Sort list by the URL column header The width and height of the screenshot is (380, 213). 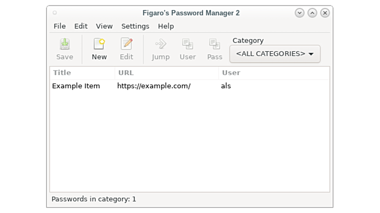click(x=167, y=73)
